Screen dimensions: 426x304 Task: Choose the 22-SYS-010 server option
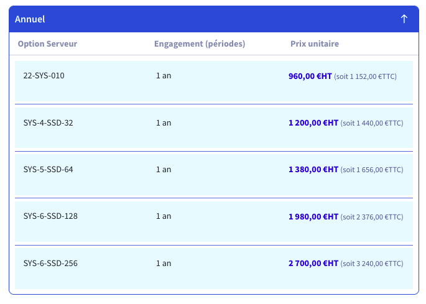(x=44, y=75)
